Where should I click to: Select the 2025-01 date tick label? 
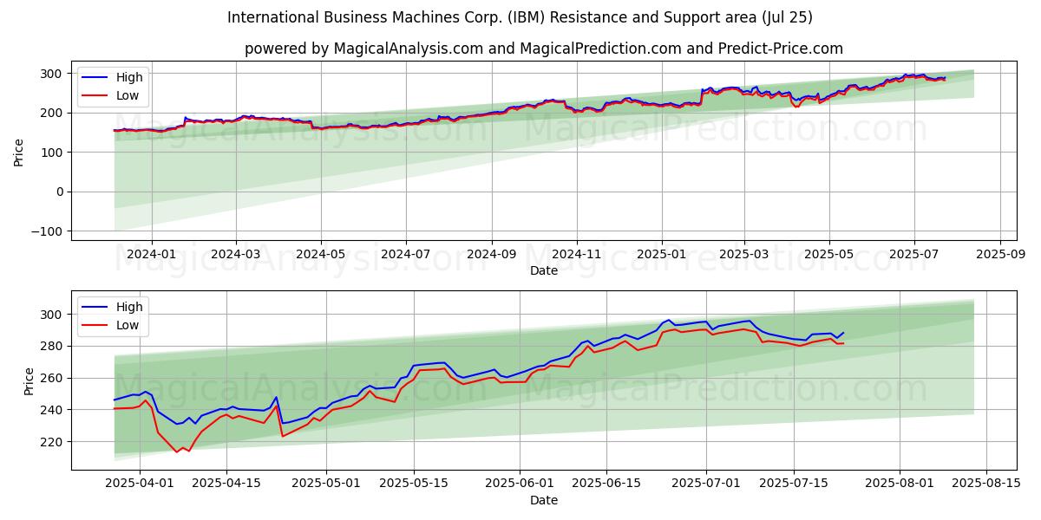662,254
